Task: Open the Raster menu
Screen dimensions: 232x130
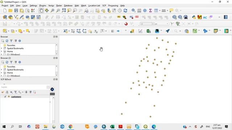Action: pyautogui.click(x=59, y=6)
